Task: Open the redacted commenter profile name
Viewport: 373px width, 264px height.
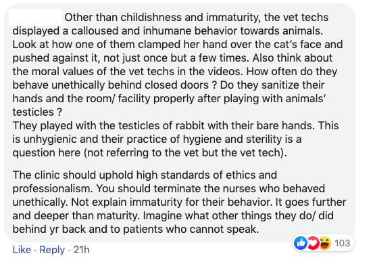Action: click(x=35, y=17)
